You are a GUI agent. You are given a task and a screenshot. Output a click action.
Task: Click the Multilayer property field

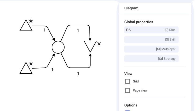pyautogui.click(x=151, y=49)
